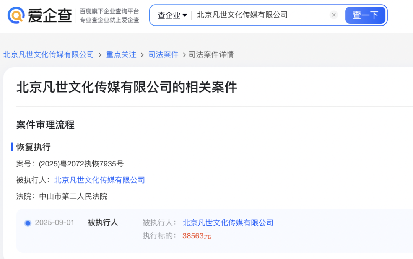Select the date 2025-09-01
The height and width of the screenshot is (259, 413).
(x=55, y=223)
